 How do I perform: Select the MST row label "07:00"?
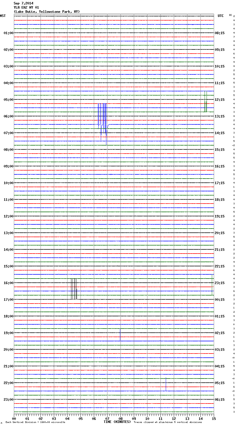(9, 133)
